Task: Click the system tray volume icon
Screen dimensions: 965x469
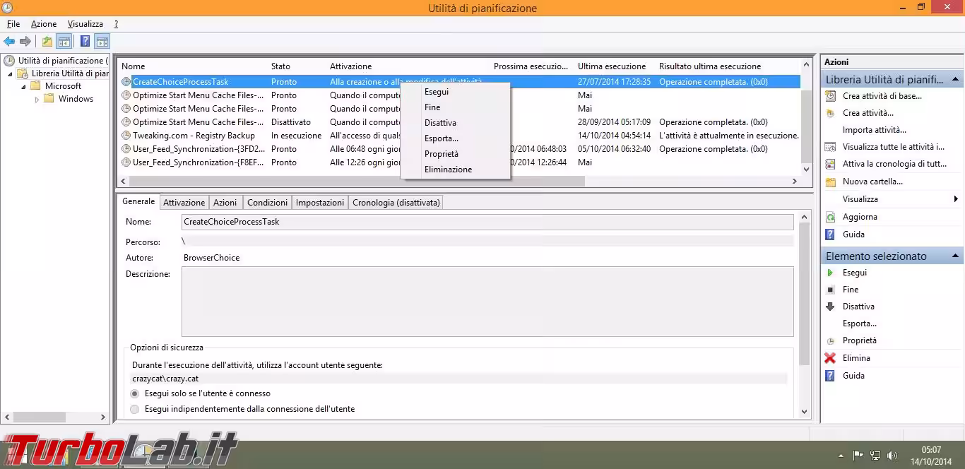Action: [x=892, y=456]
